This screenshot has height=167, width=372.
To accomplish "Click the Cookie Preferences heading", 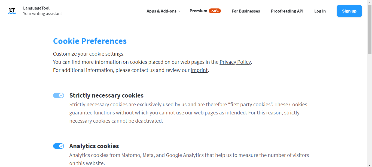I will [90, 41].
